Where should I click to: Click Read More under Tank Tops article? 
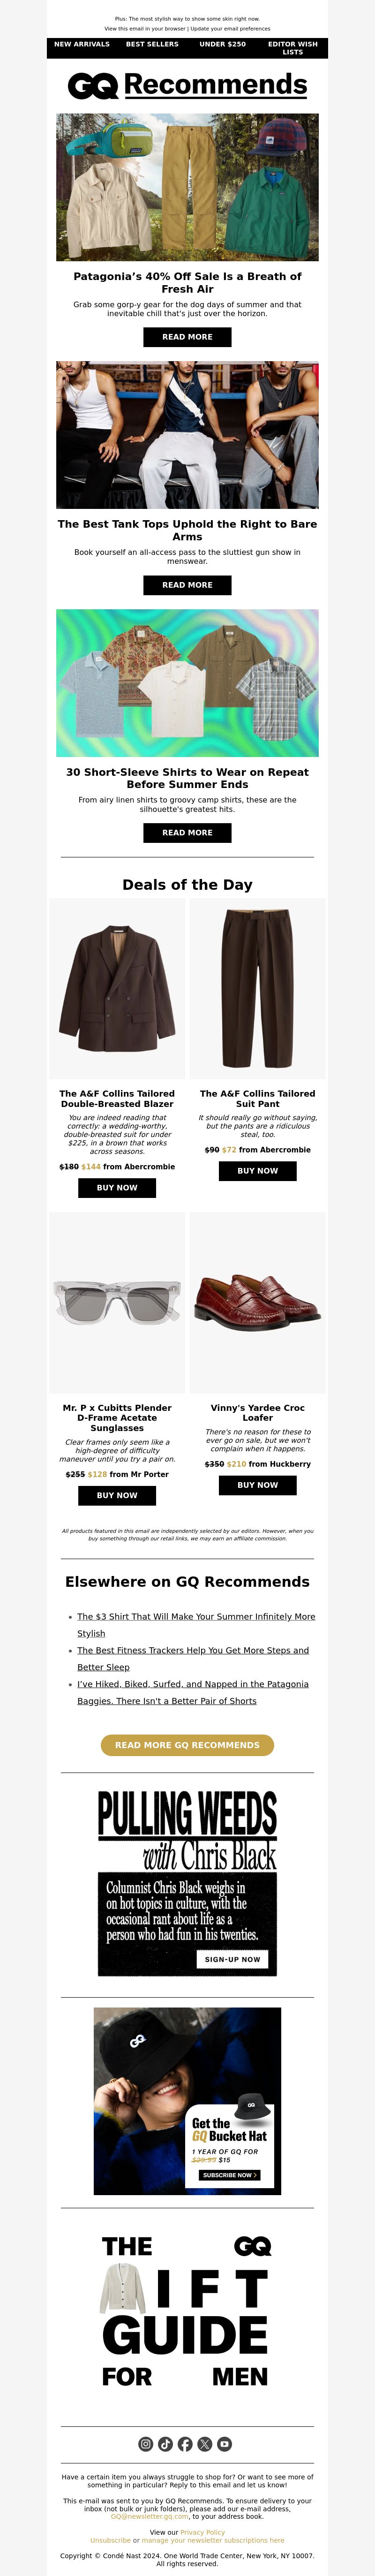(187, 585)
